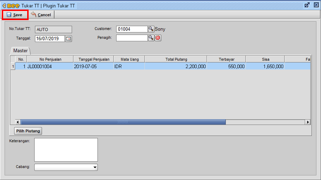Select cell JL00001004
This screenshot has height=180, width=321.
coord(50,66)
